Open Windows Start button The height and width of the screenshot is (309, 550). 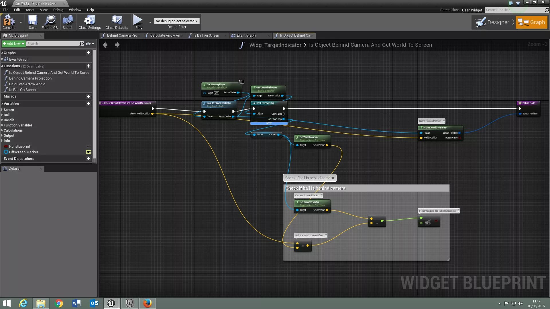6,303
